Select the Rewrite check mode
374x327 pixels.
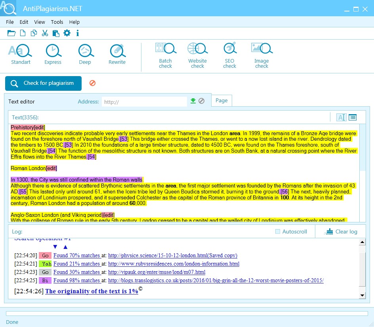click(116, 55)
